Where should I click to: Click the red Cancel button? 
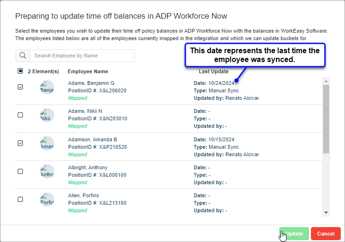[326, 234]
